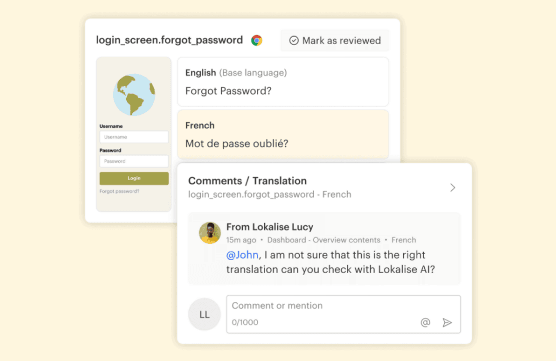556x361 pixels.
Task: Click the key name login_screen.forgot_password
Action: pyautogui.click(x=169, y=40)
